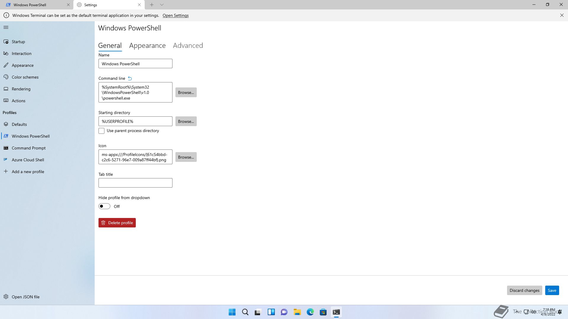Screen dimensions: 568x319
Task: Browse for the starting directory
Action: [186, 121]
